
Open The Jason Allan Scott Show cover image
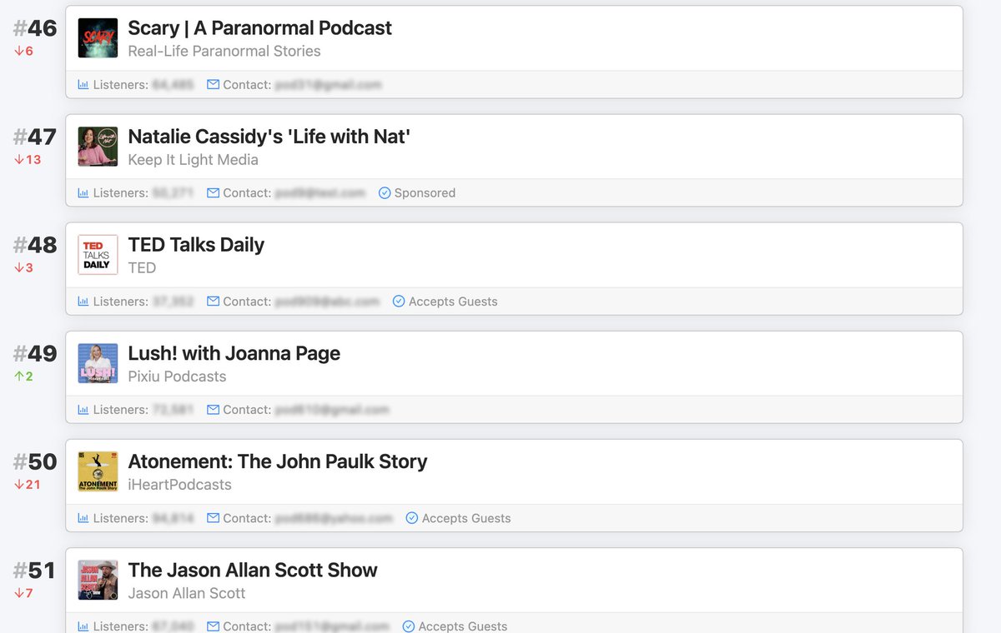coord(98,580)
